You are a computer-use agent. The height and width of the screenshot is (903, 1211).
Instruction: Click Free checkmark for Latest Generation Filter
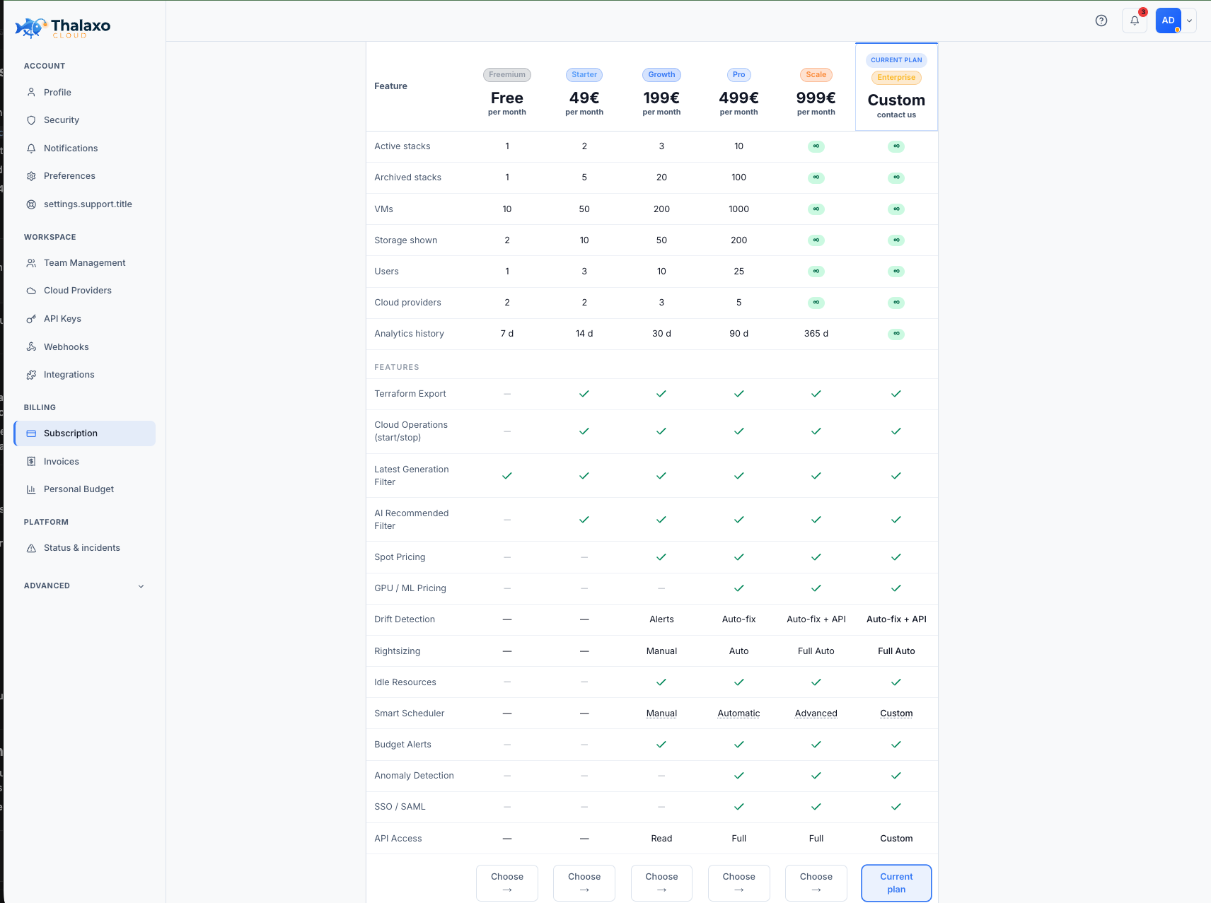coord(507,476)
